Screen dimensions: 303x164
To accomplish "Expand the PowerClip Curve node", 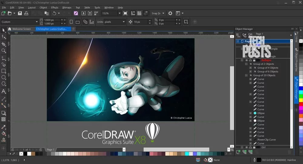I will point(251,140).
